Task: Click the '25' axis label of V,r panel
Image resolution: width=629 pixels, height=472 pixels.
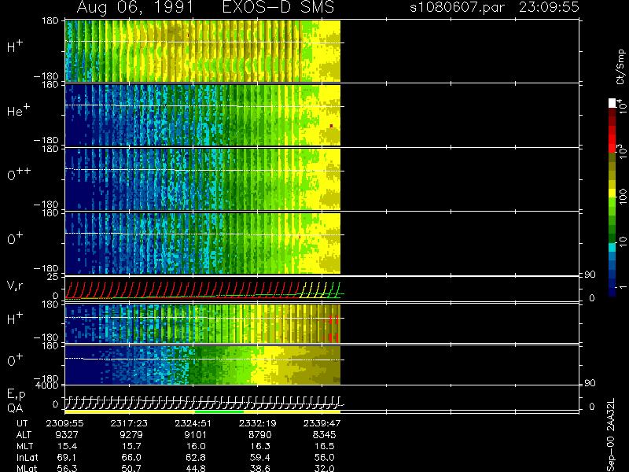Action: tap(53, 277)
